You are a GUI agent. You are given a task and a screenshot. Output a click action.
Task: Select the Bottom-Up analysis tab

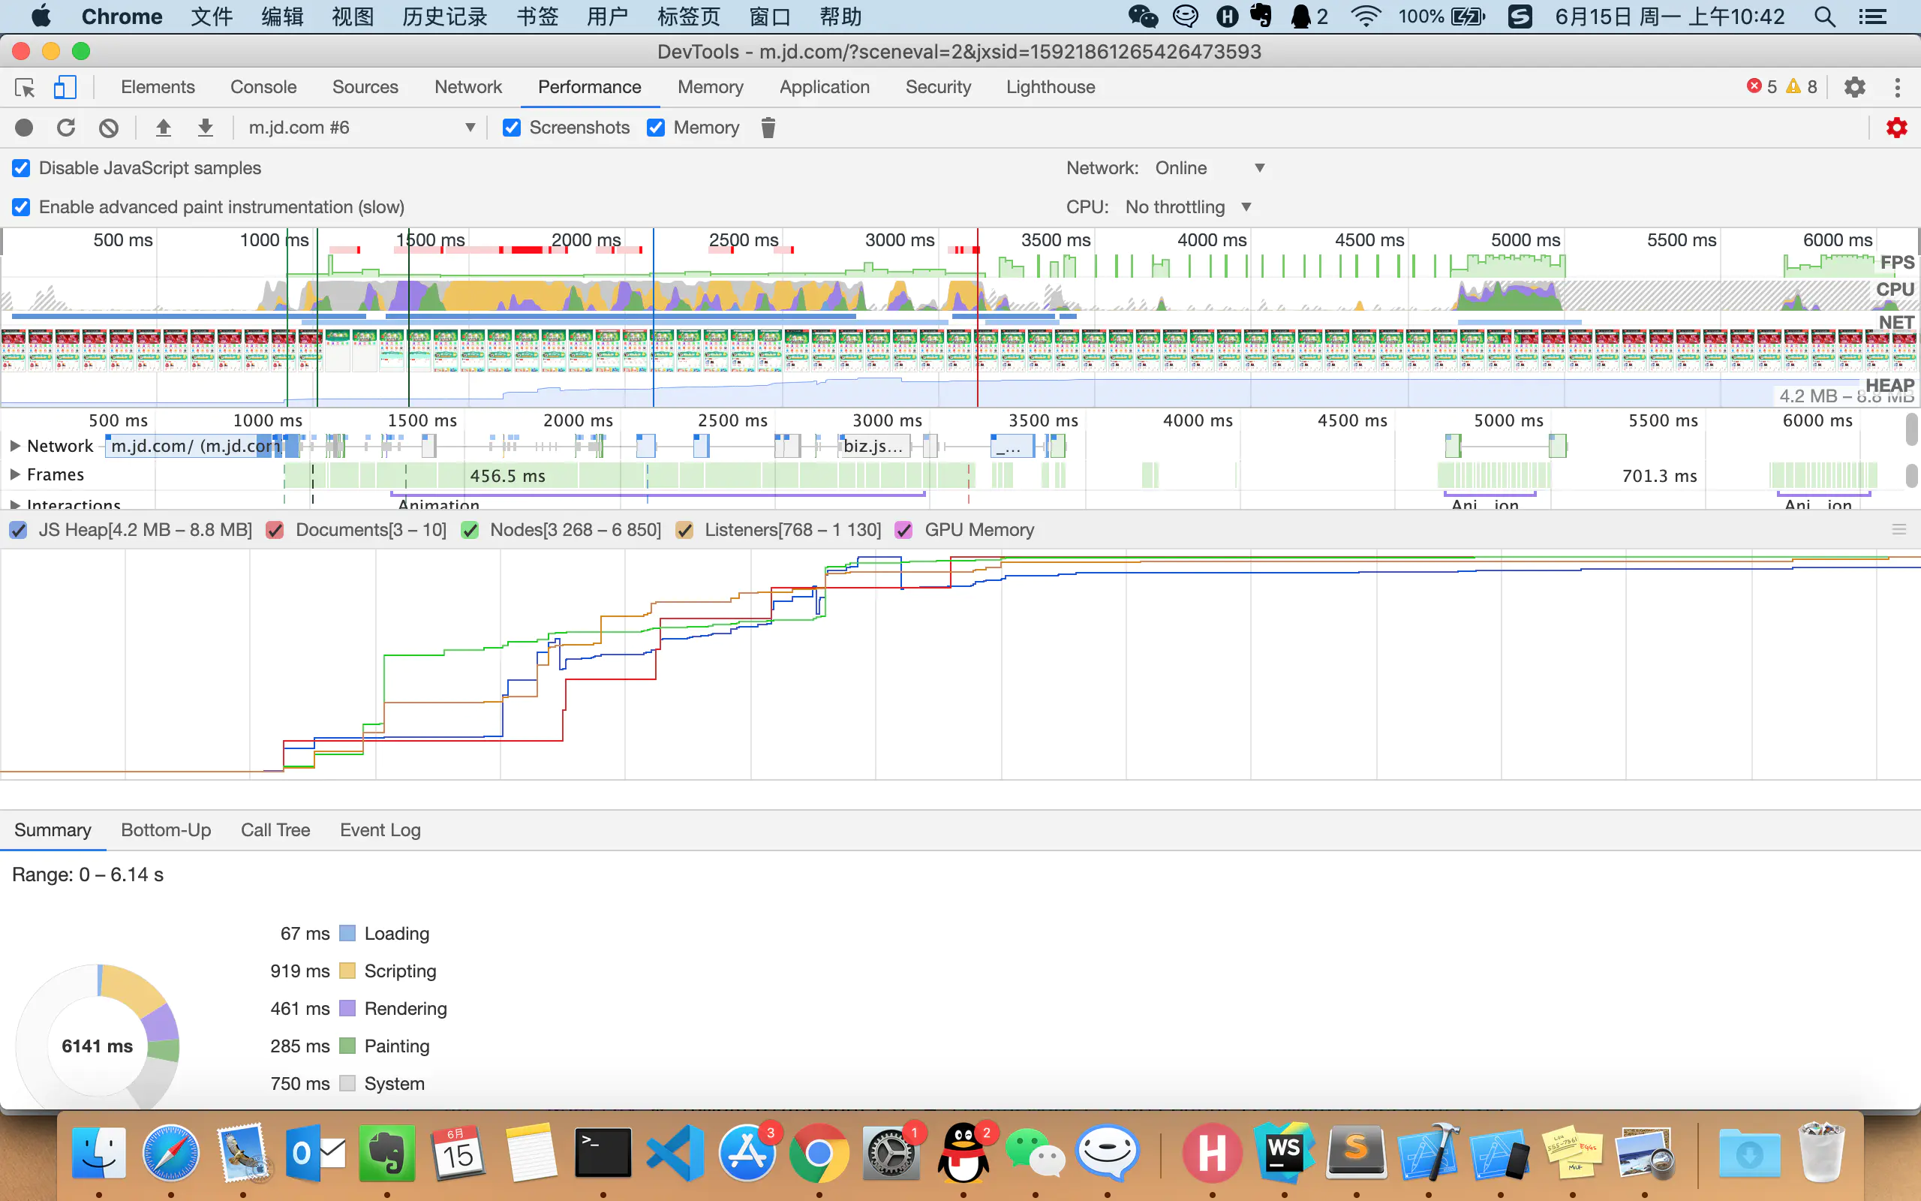[x=164, y=829]
